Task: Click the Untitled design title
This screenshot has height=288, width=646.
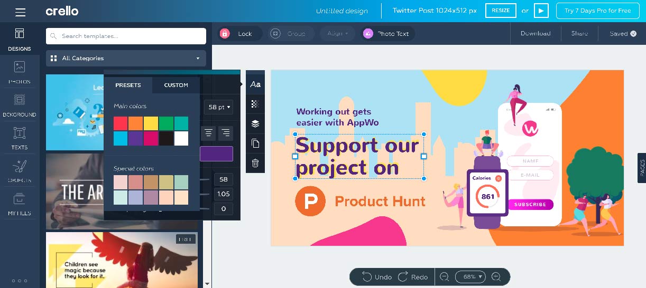Action: tap(343, 11)
